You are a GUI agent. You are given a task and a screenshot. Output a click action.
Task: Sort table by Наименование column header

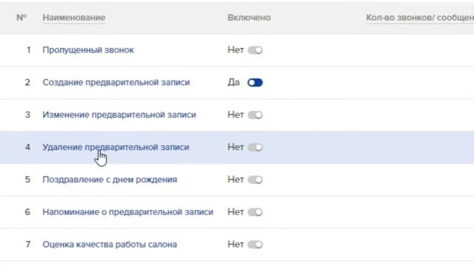coord(74,18)
